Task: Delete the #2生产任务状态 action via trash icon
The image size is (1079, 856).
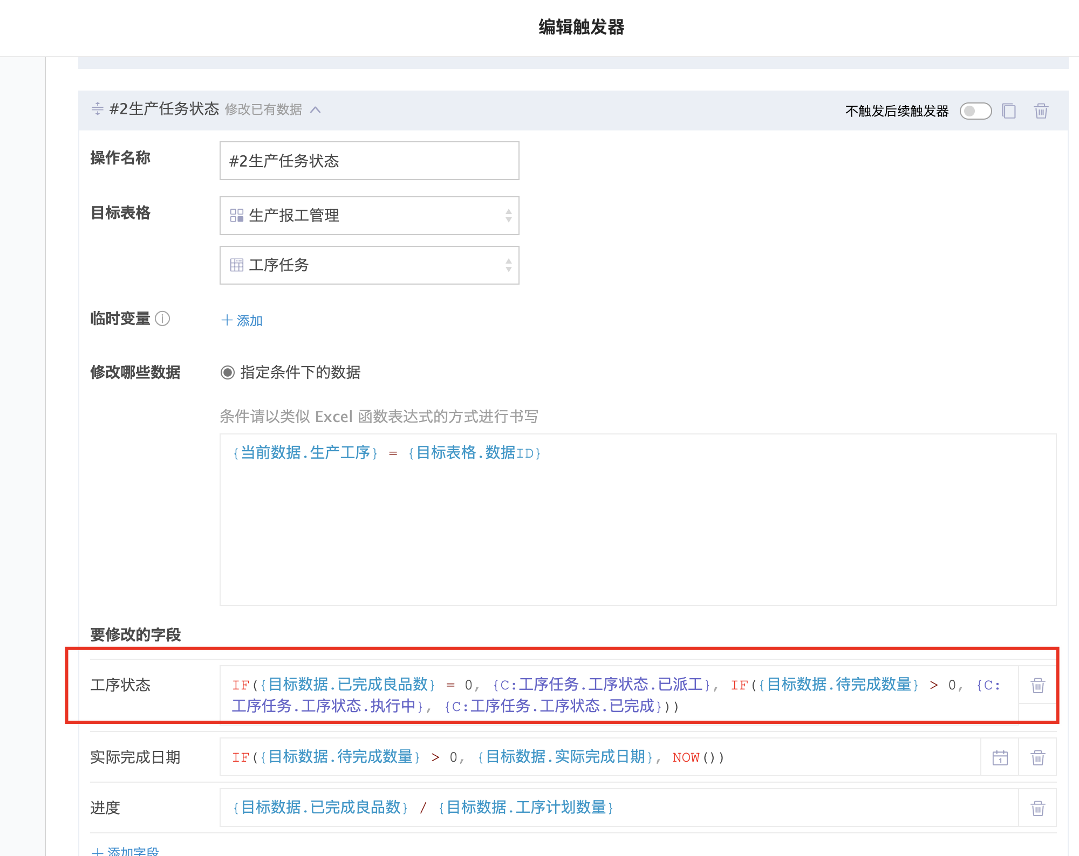Action: pyautogui.click(x=1041, y=111)
